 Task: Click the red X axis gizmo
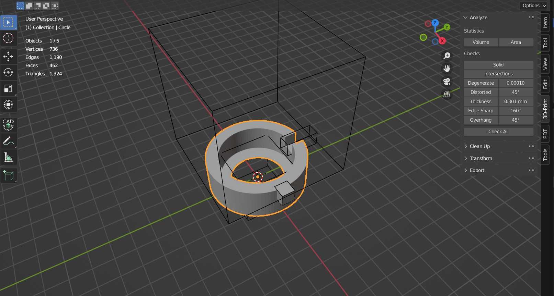coord(442,41)
